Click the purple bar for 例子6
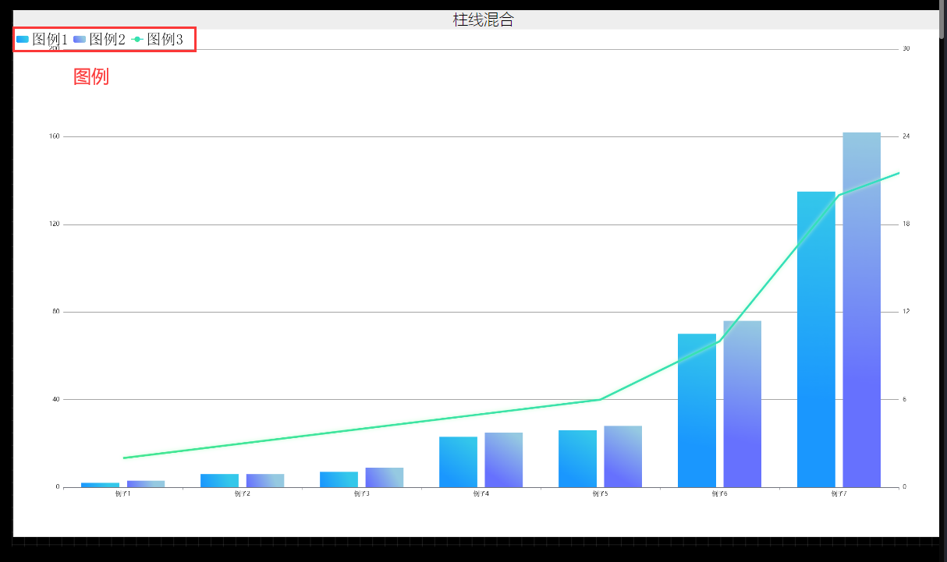The height and width of the screenshot is (562, 947). click(x=742, y=405)
